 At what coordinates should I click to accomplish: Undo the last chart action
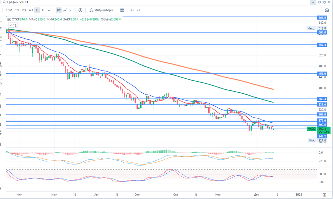[x=132, y=10]
